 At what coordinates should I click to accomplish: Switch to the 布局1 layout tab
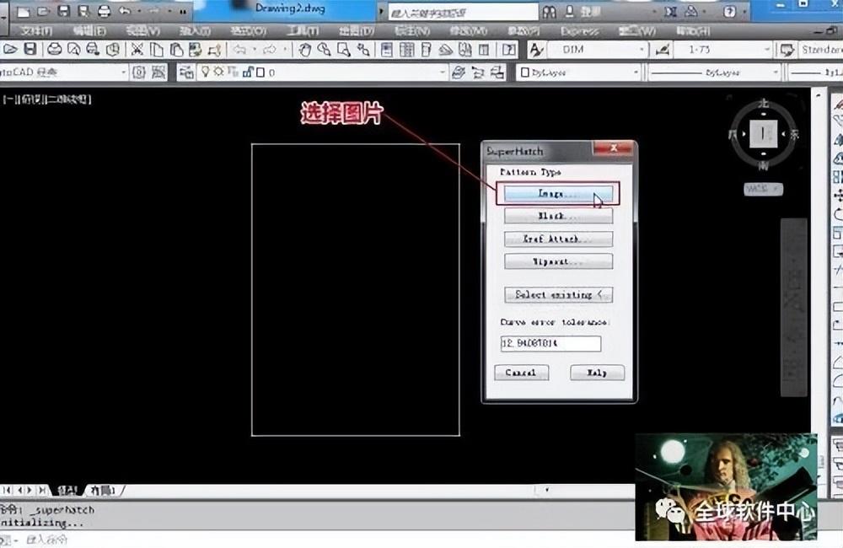(103, 491)
